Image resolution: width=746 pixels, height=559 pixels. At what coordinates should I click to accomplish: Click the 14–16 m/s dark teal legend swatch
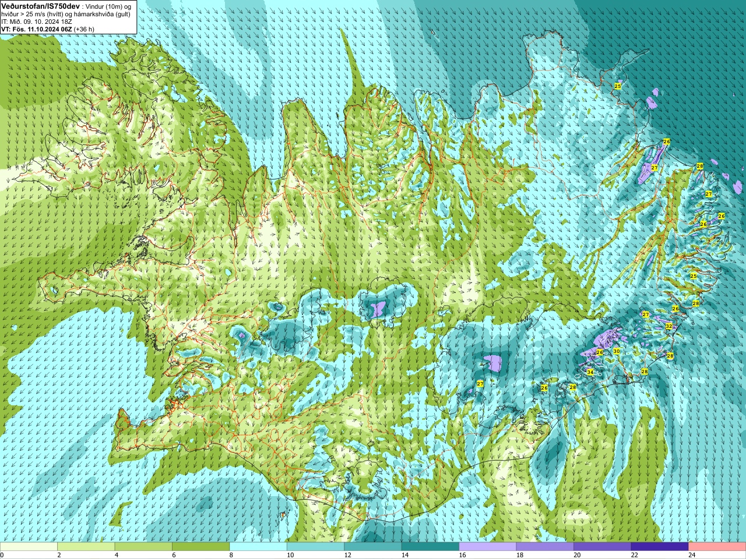click(430, 547)
